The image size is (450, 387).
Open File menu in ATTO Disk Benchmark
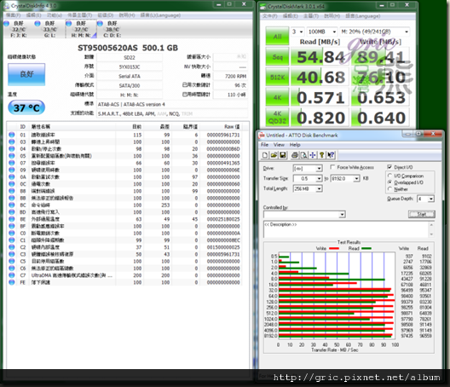point(264,145)
